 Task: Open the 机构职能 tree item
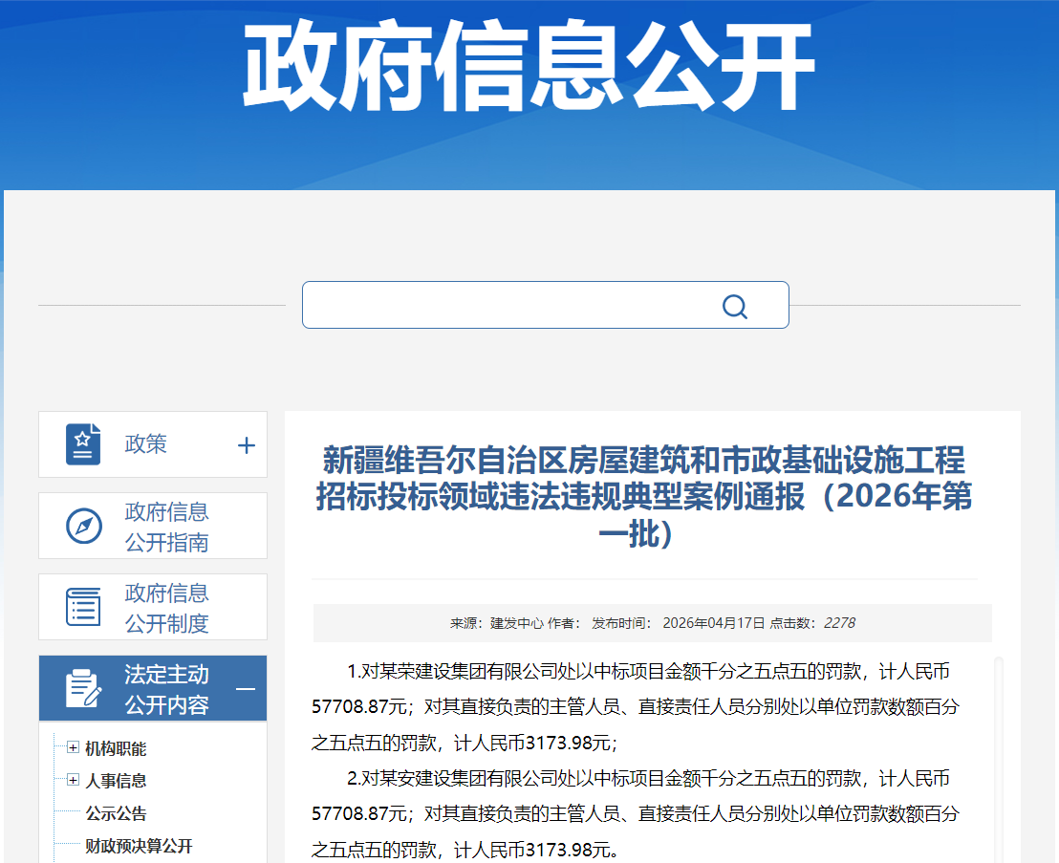pyautogui.click(x=116, y=748)
